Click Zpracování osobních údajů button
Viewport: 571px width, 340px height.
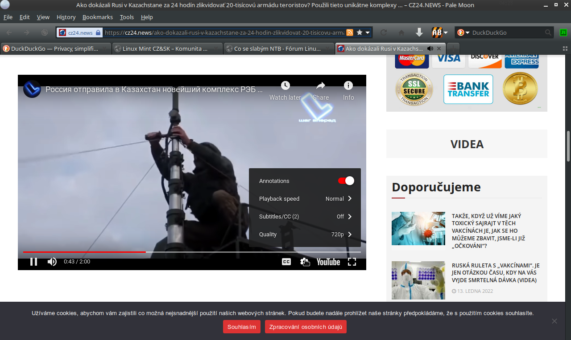tap(306, 327)
